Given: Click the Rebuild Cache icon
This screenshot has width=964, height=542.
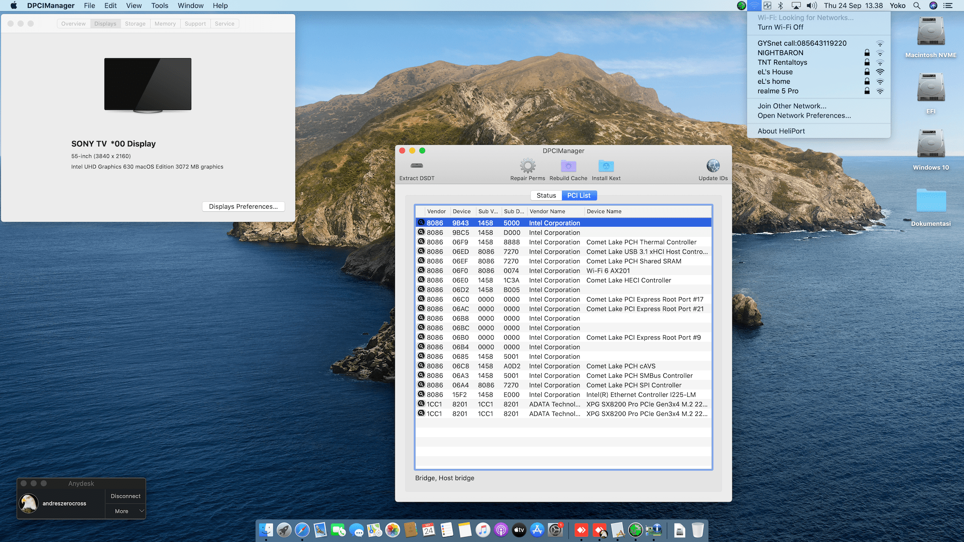Looking at the screenshot, I should point(568,166).
